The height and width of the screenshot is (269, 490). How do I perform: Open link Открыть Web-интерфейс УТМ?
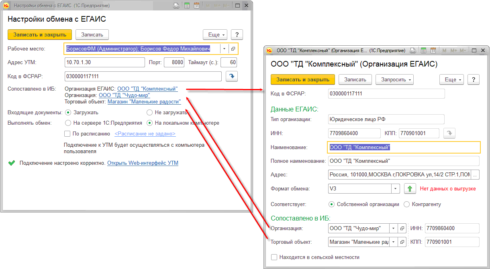coord(143,163)
